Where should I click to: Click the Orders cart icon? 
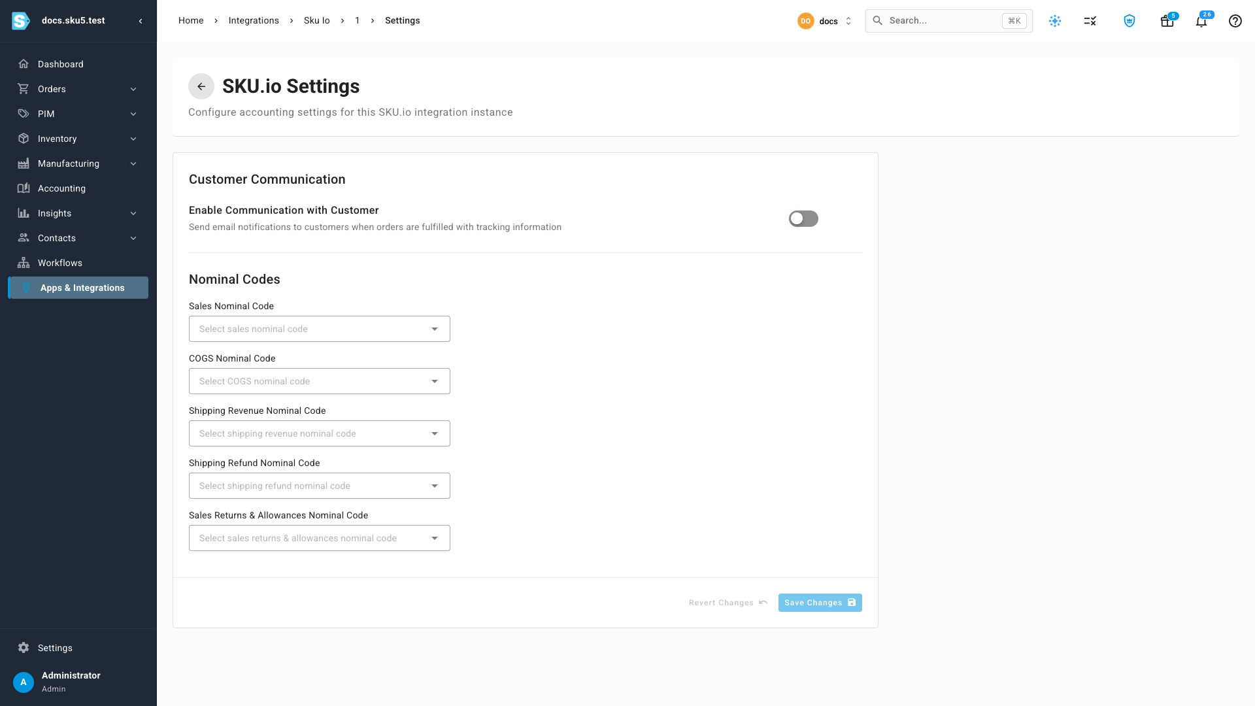click(24, 89)
